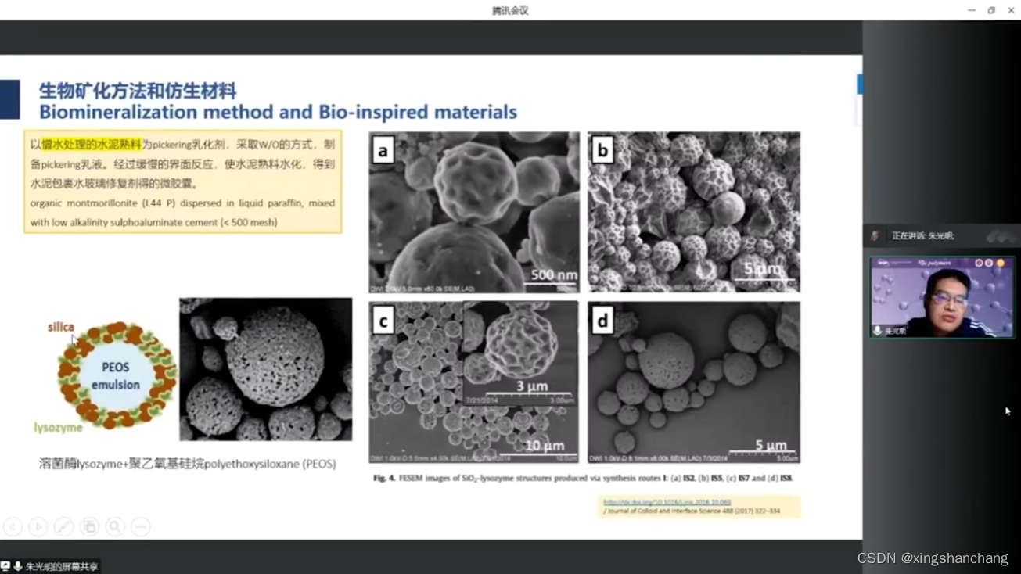
Task: Click the 500 nm scale bar in panel a
Action: [x=553, y=277]
